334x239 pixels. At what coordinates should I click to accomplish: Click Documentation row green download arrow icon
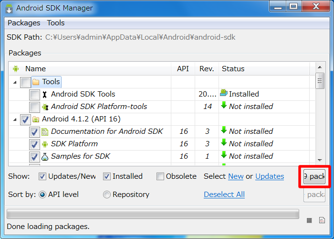click(224, 130)
